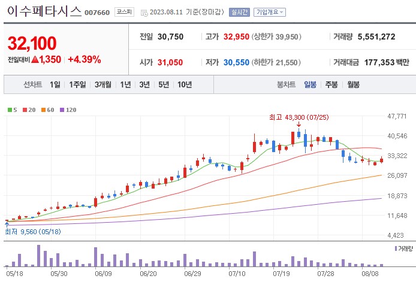Image resolution: width=416 pixels, height=285 pixels.
Task: Click the 26,097 price axis label
Action: (x=397, y=175)
